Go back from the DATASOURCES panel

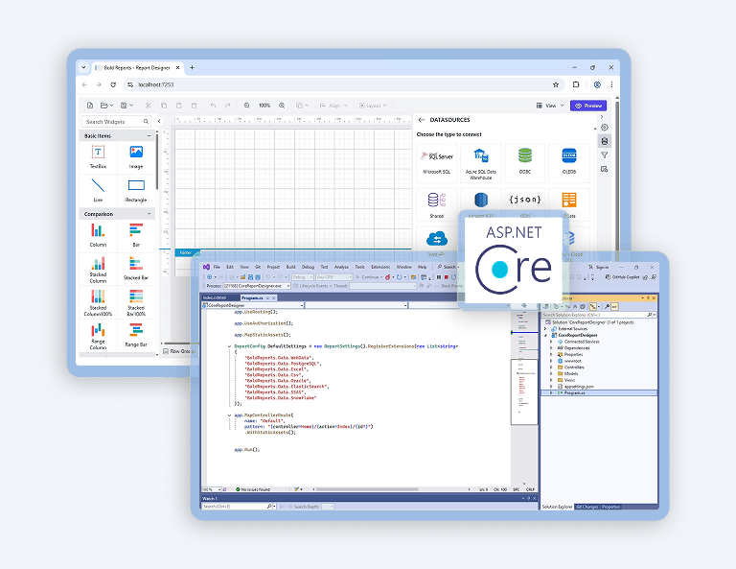(x=421, y=120)
